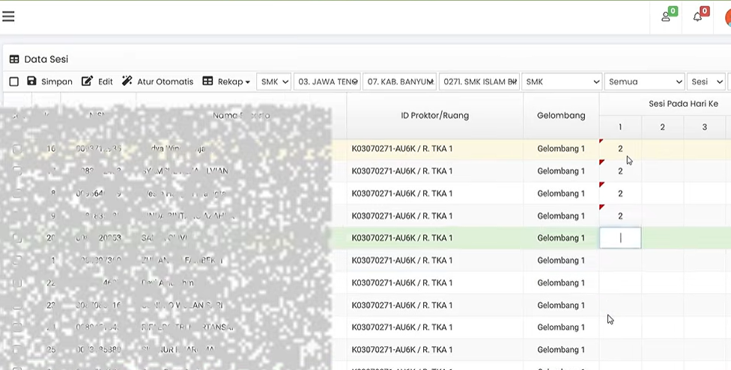The image size is (731, 370).
Task: Click the Sesi Pada Hari Ke header
Action: point(683,104)
